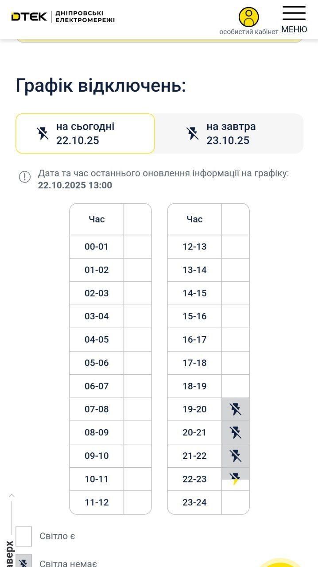This screenshot has height=567, width=318.
Task: Click outage icon in 21-22 row
Action: pos(236,456)
